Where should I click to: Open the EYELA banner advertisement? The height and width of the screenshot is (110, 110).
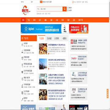pos(79,29)
